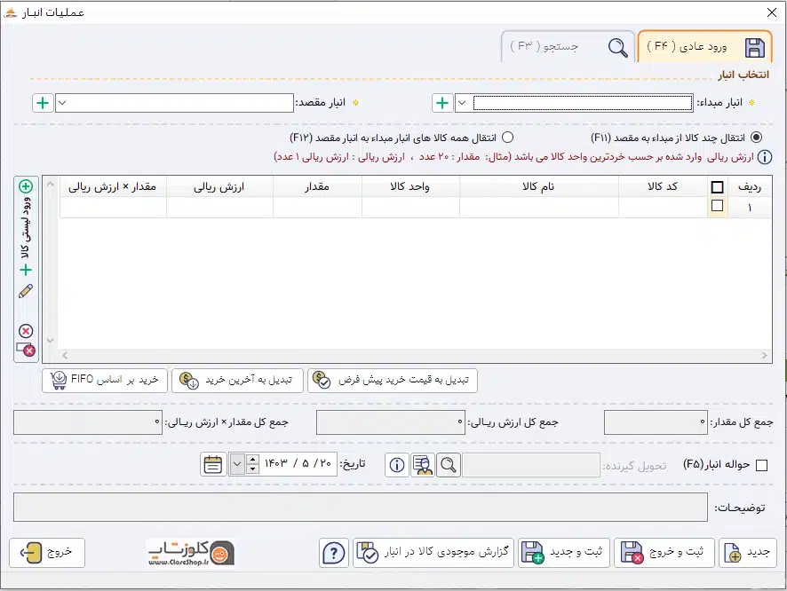Click the delete-all-rows icon at sidebar bottom

(26, 350)
